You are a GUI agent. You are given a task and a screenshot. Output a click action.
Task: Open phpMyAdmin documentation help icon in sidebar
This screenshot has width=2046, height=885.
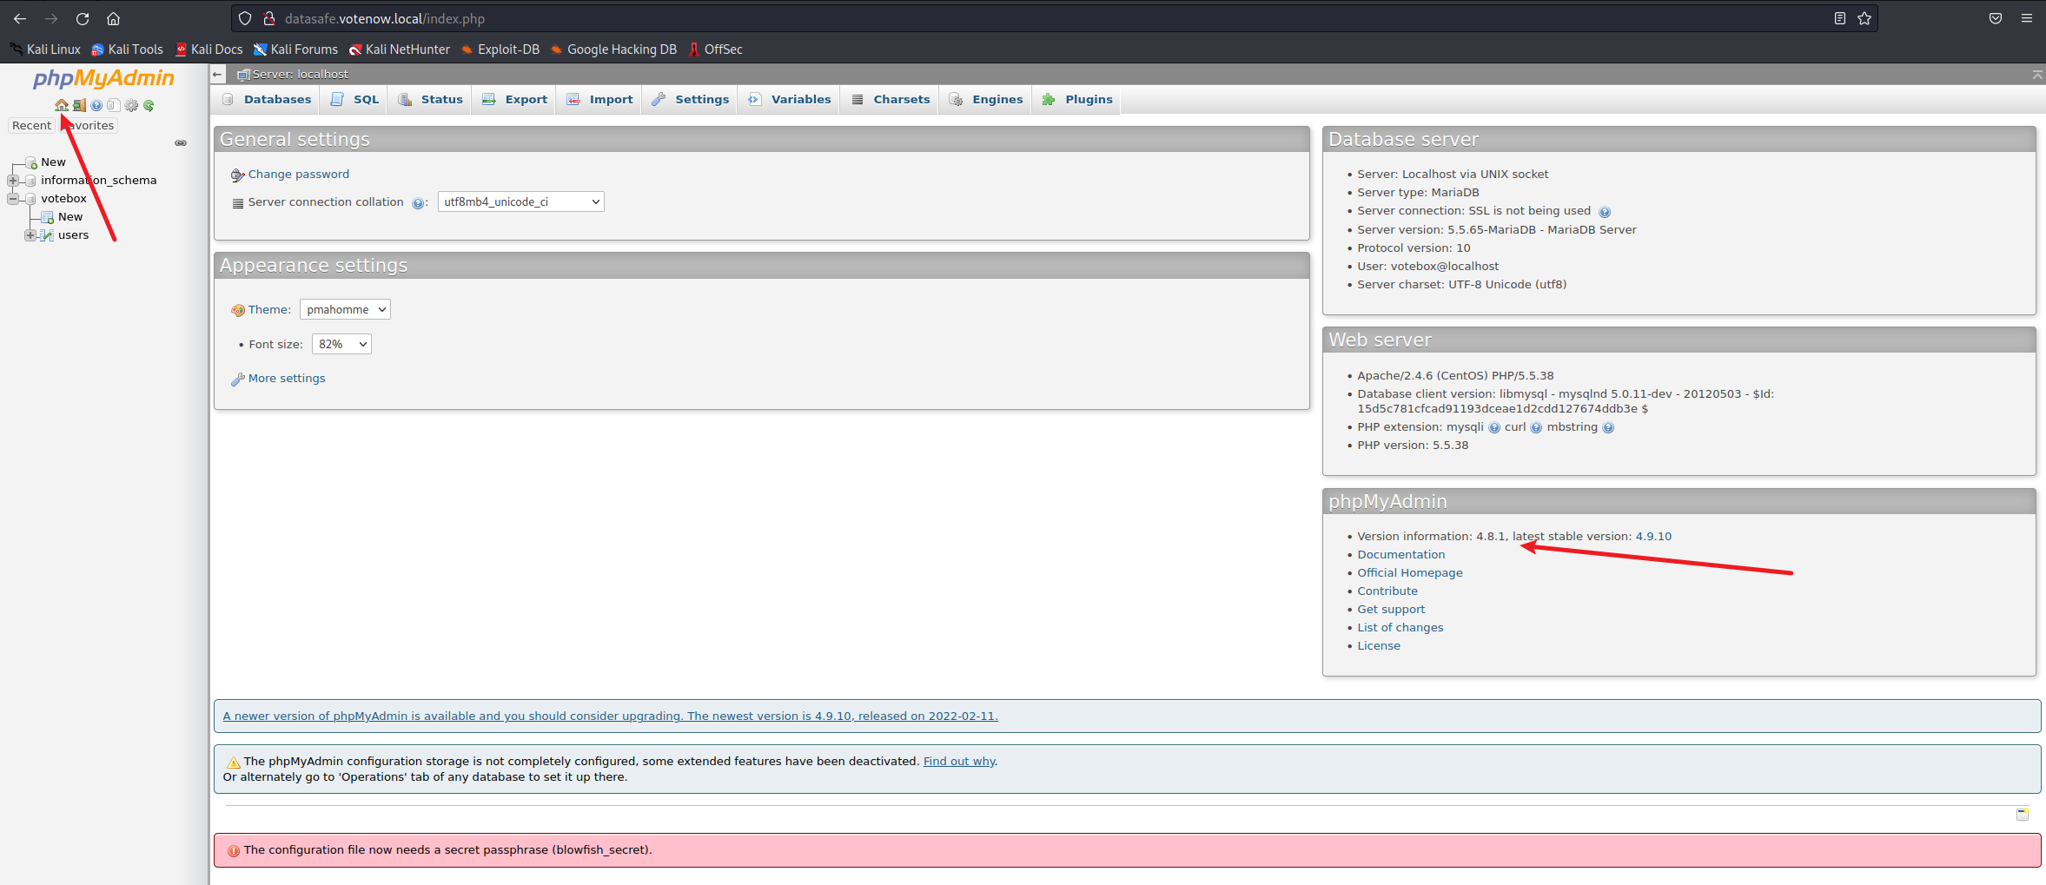coord(96,105)
